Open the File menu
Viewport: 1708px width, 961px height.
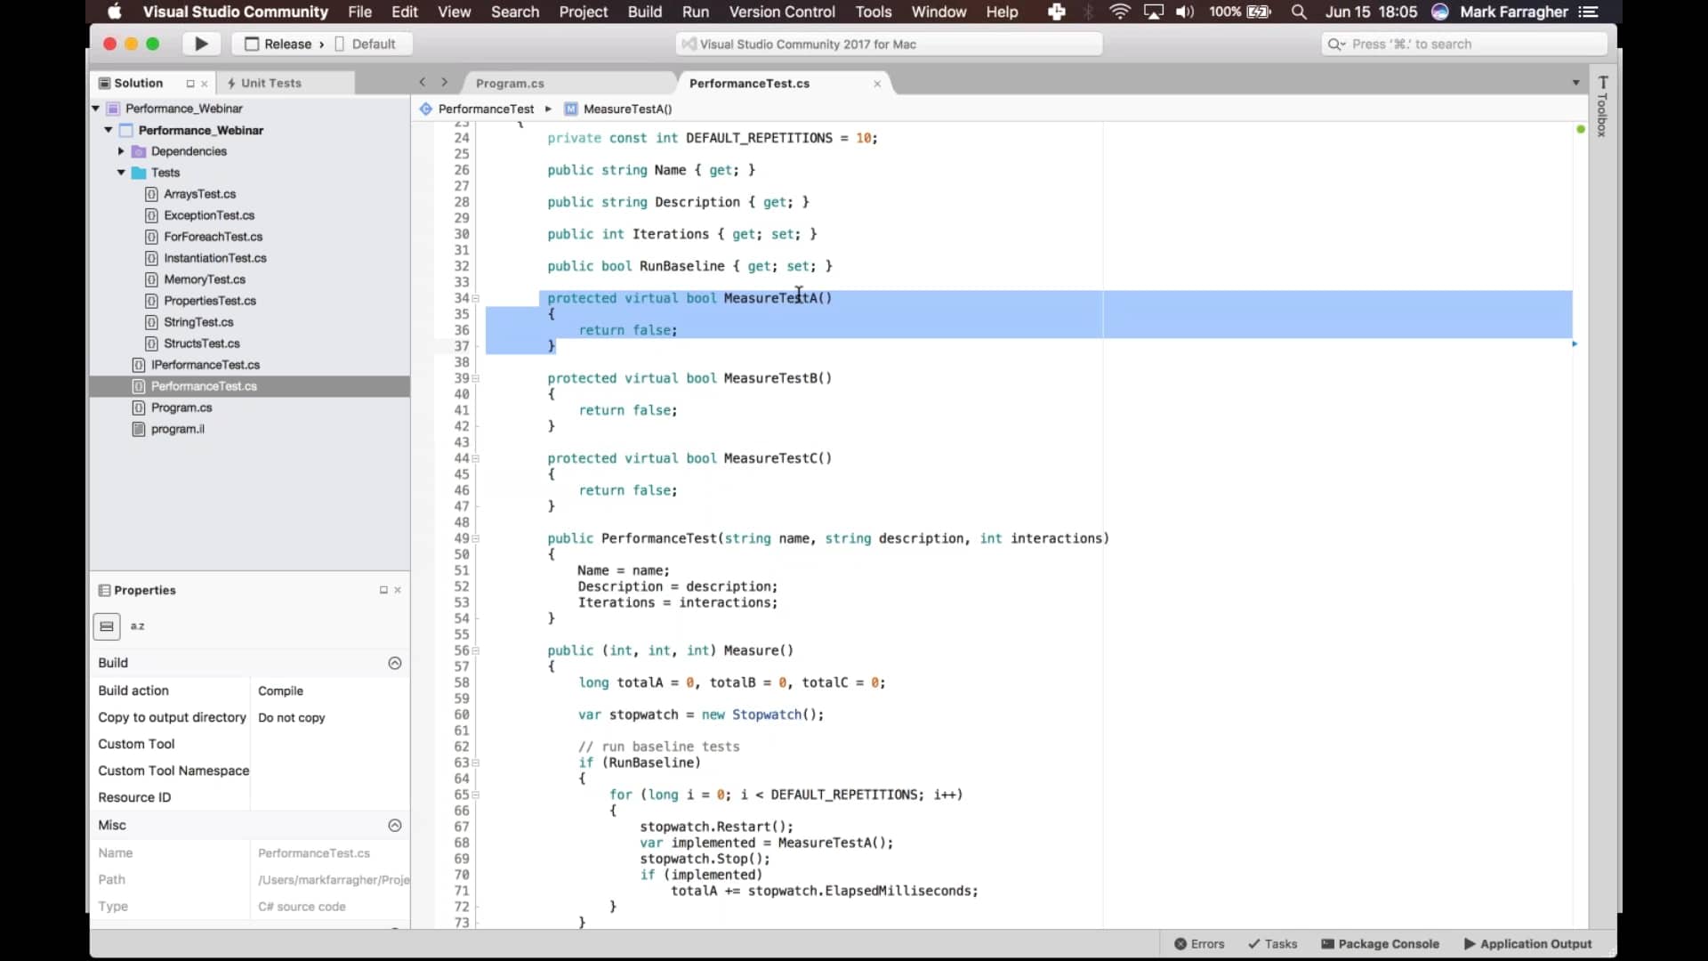(x=359, y=12)
